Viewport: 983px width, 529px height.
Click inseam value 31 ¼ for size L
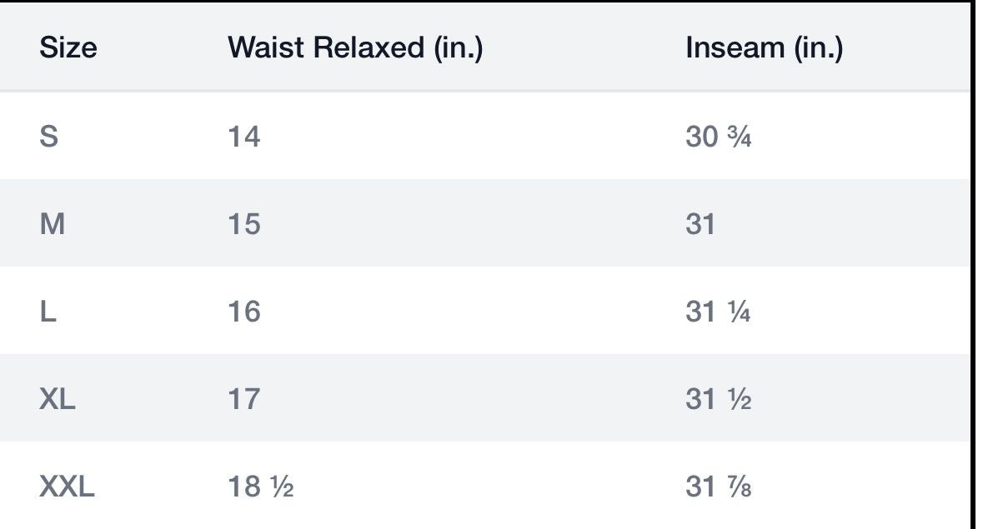click(x=718, y=312)
